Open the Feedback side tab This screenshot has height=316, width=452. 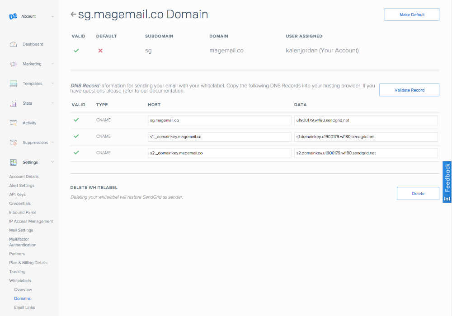(x=447, y=182)
